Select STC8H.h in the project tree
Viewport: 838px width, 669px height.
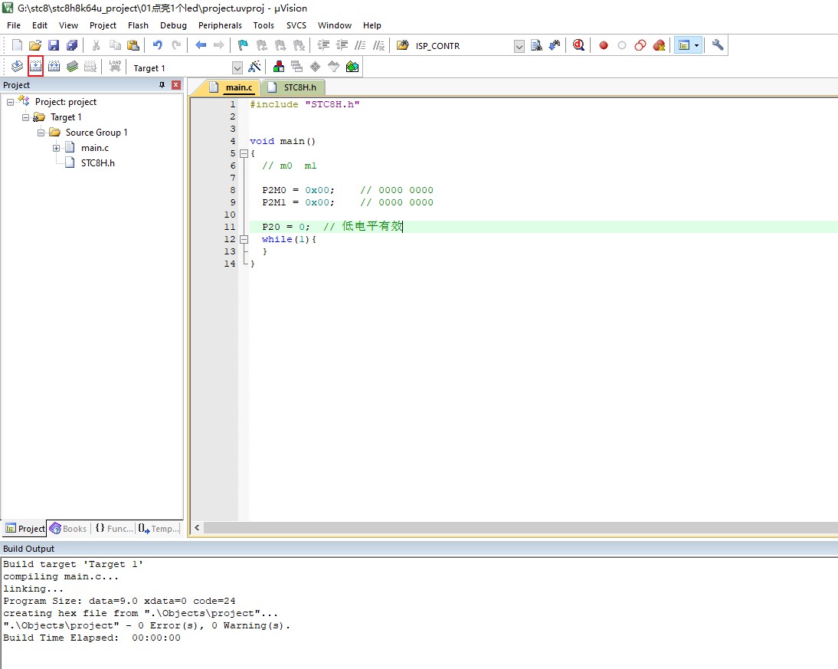(x=98, y=163)
